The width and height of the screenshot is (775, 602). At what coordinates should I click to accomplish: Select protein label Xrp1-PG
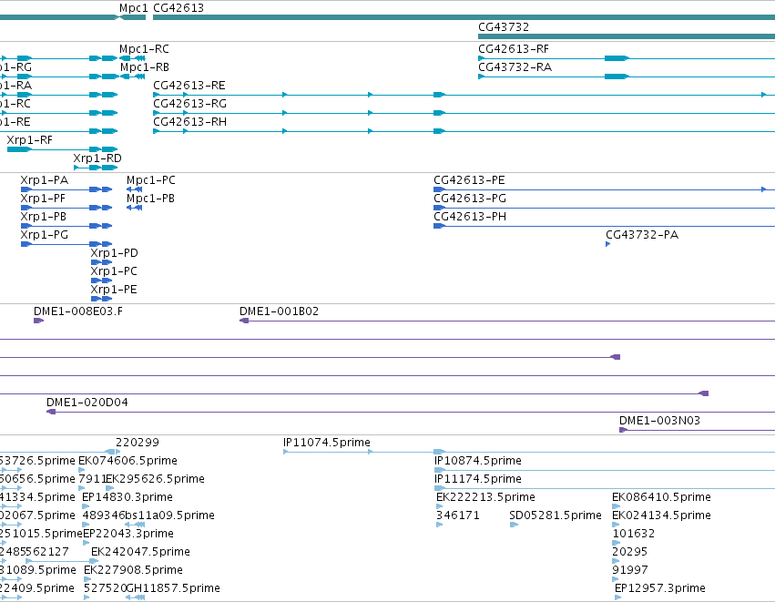(45, 235)
